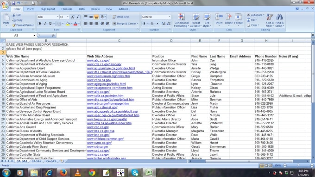Toggle Wrap Text on
The width and height of the screenshot is (315, 177).
tap(121, 17)
